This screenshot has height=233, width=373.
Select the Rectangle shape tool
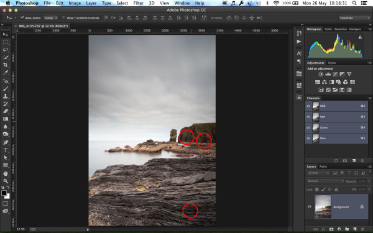point(6,165)
